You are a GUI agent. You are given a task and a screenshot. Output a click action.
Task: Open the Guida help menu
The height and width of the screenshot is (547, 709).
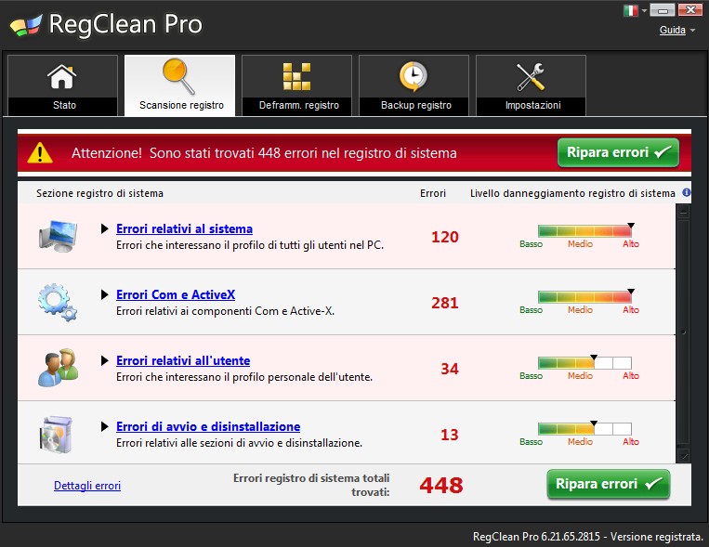click(x=673, y=30)
